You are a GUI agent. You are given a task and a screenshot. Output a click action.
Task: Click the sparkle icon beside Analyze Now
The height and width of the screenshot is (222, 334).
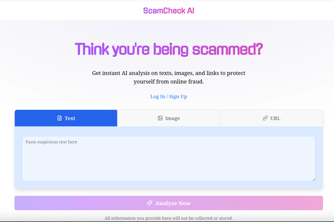coord(150,203)
